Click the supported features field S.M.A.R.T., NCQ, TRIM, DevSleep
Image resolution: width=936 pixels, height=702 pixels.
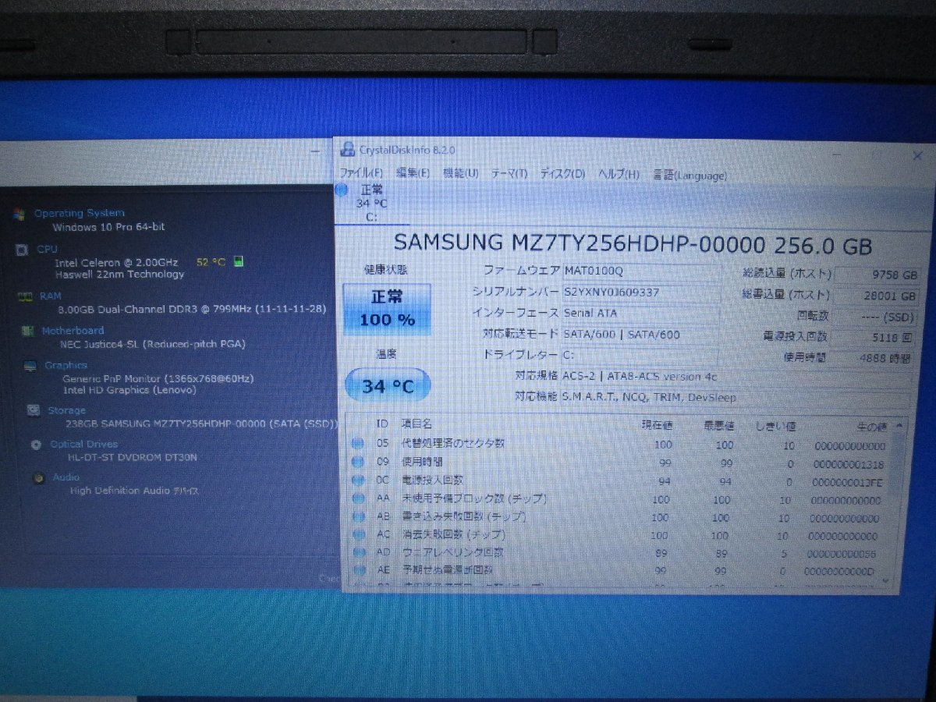[x=736, y=397]
